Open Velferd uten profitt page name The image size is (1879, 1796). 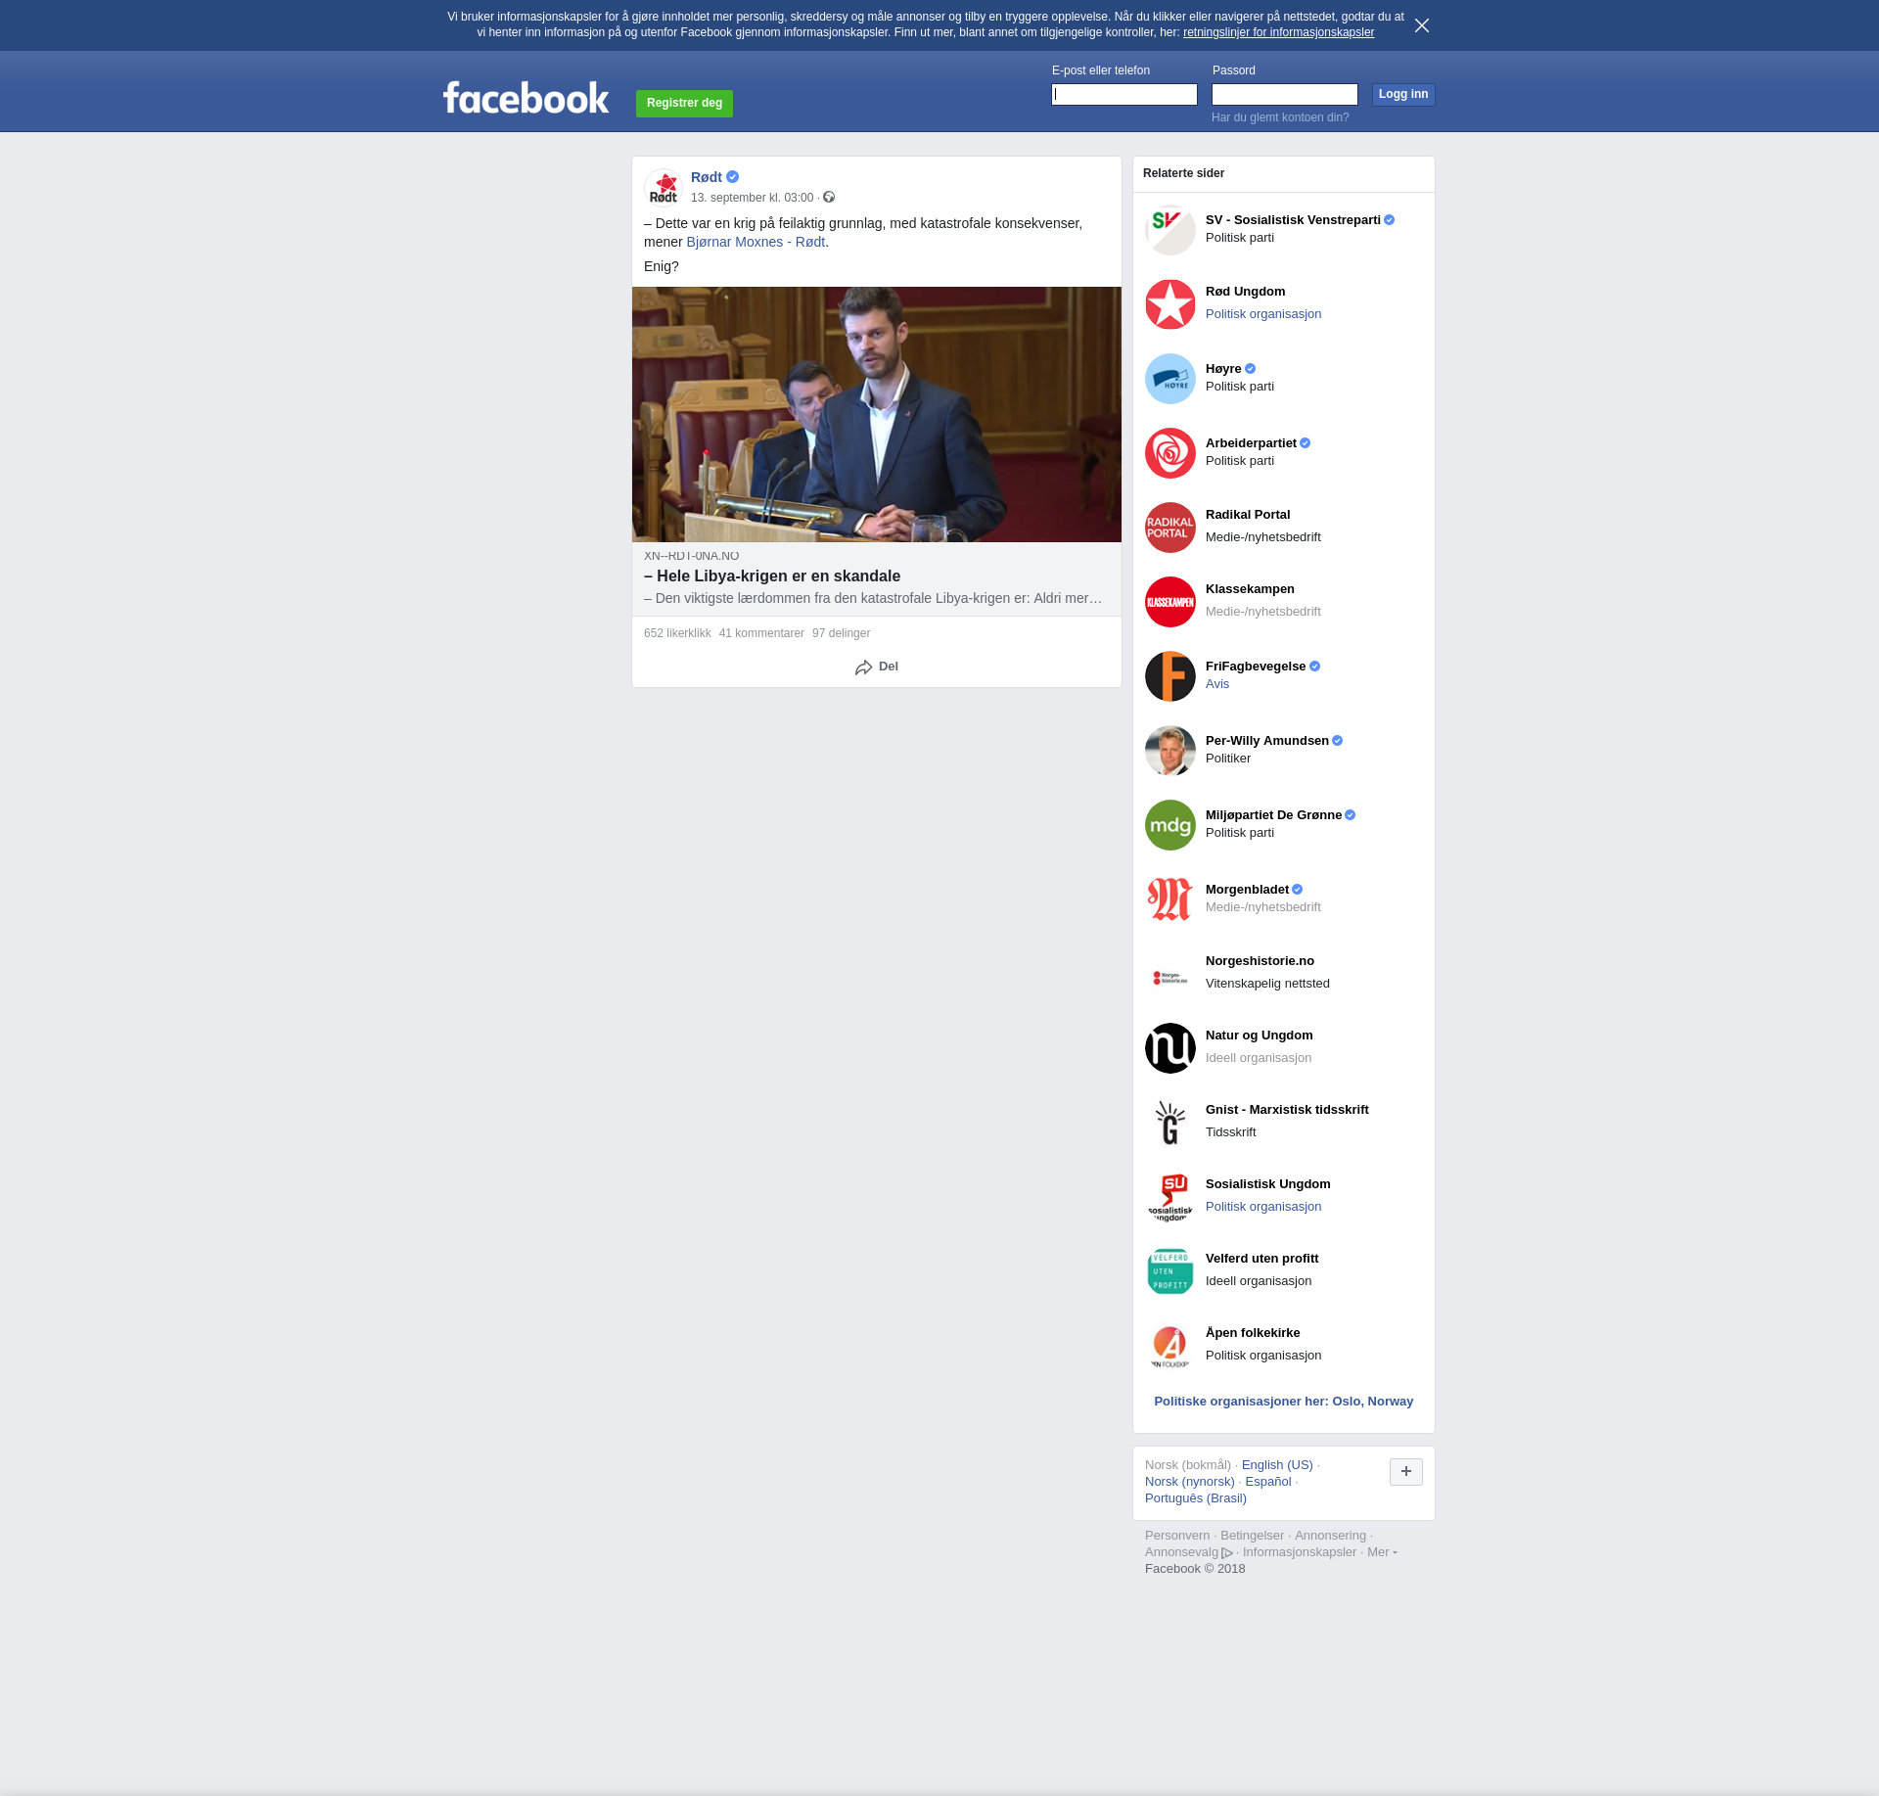pyautogui.click(x=1261, y=1259)
